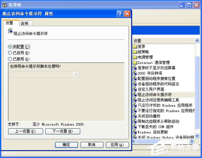Select the Windows 自动更新 policy text
The height and width of the screenshot is (158, 202).
(153, 132)
